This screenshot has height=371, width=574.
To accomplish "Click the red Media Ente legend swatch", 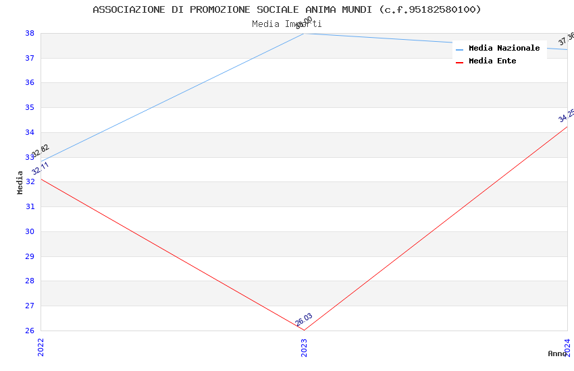I will (459, 63).
